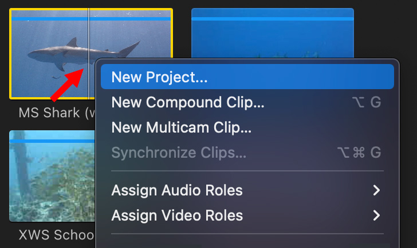Click the dimmed Synchronize Clips… entry
The height and width of the screenshot is (248, 417).
(247, 152)
